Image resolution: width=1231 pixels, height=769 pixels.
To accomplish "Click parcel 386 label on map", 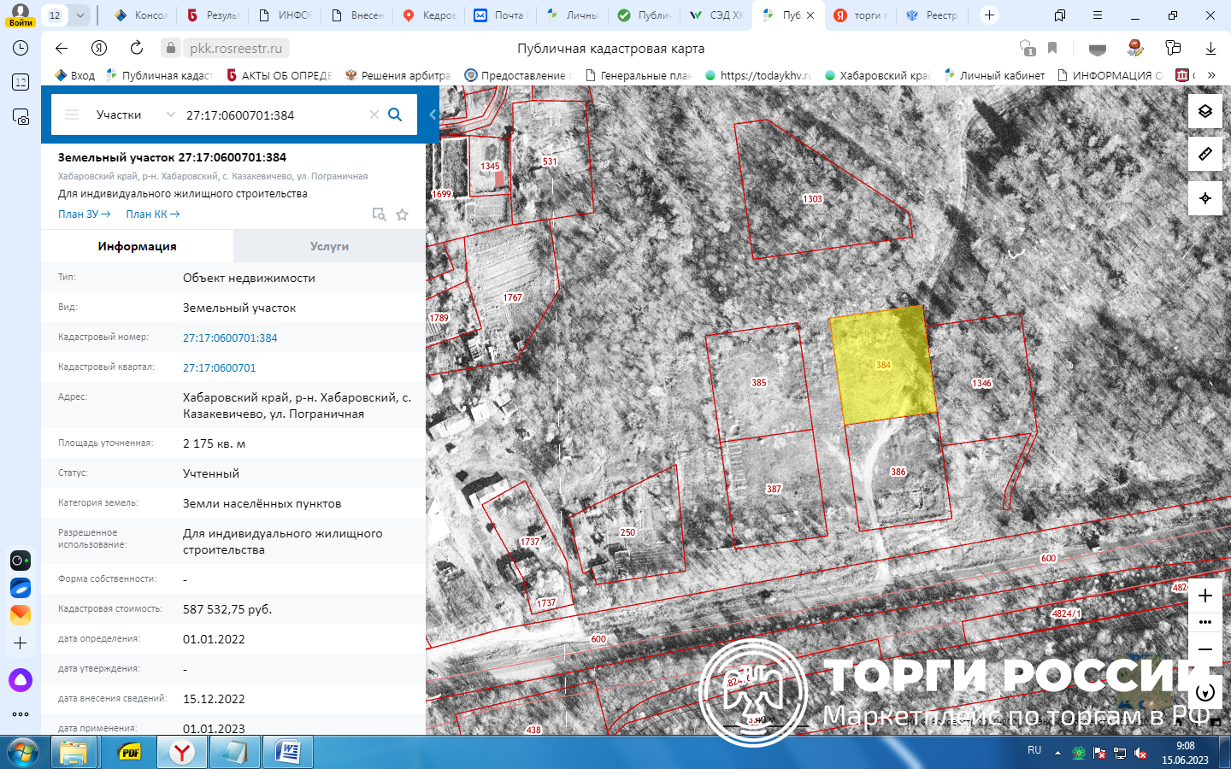I will [x=898, y=472].
